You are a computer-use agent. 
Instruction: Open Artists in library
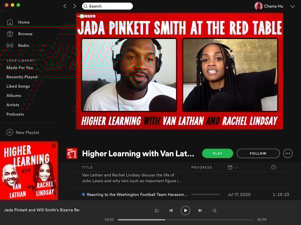point(13,105)
